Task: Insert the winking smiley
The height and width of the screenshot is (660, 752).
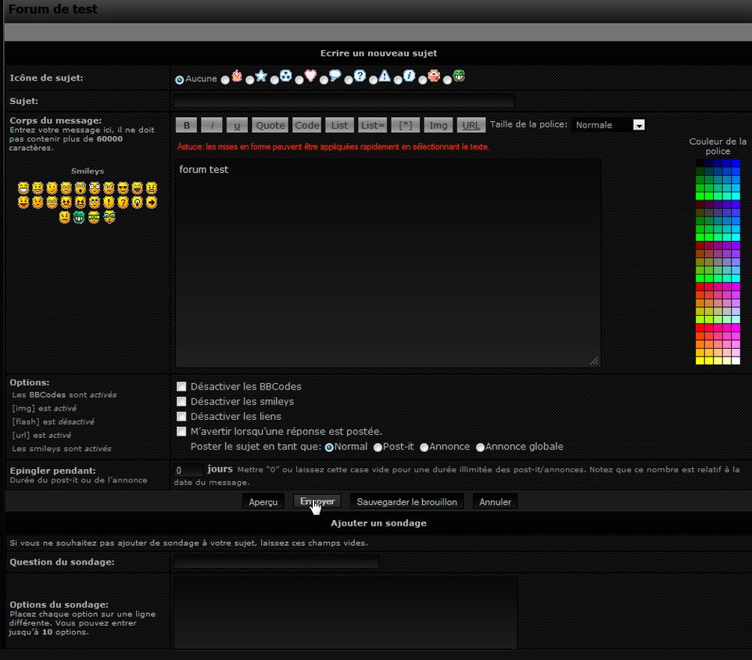Action: click(x=52, y=188)
